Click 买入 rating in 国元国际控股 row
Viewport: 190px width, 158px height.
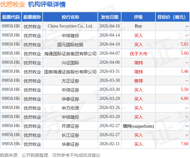pyautogui.click(x=138, y=45)
